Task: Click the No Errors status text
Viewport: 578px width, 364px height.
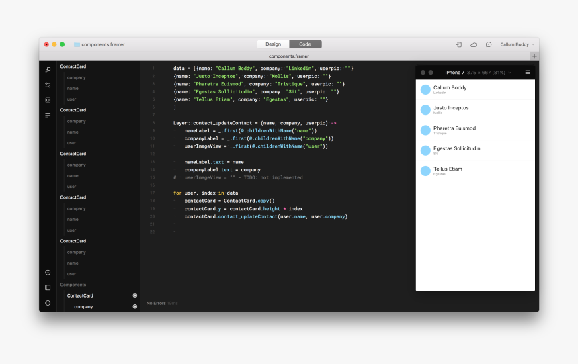Action: coord(156,303)
